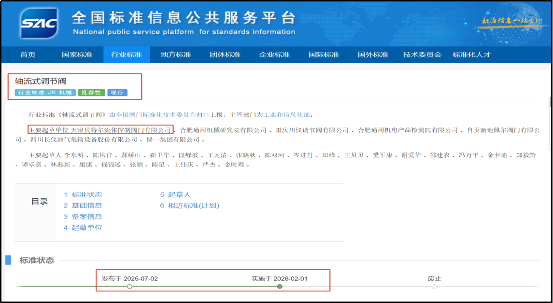Select the 技术委员会 menu item
Screen dimensions: 553x303
(423, 55)
